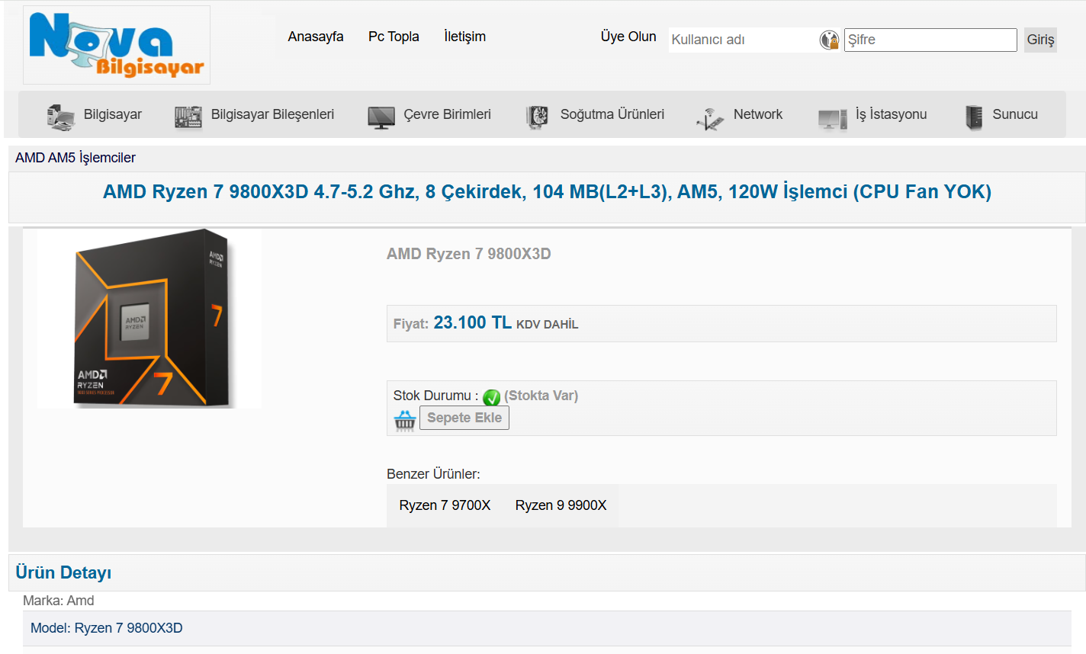
Task: Click the KDV DAHİL tax note
Action: coord(547,325)
